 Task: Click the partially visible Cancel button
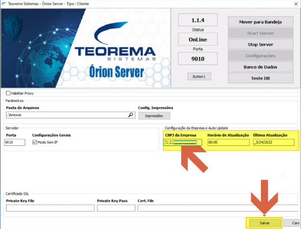coord(292,223)
